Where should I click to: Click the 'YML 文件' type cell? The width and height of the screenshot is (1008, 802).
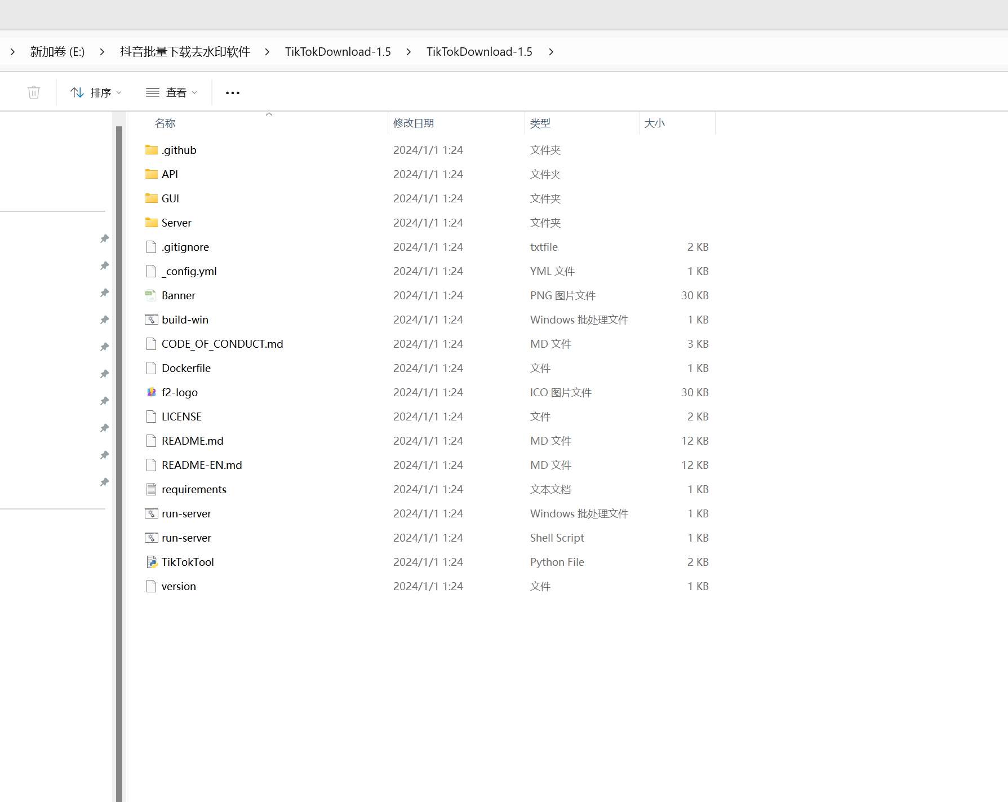[x=552, y=271]
